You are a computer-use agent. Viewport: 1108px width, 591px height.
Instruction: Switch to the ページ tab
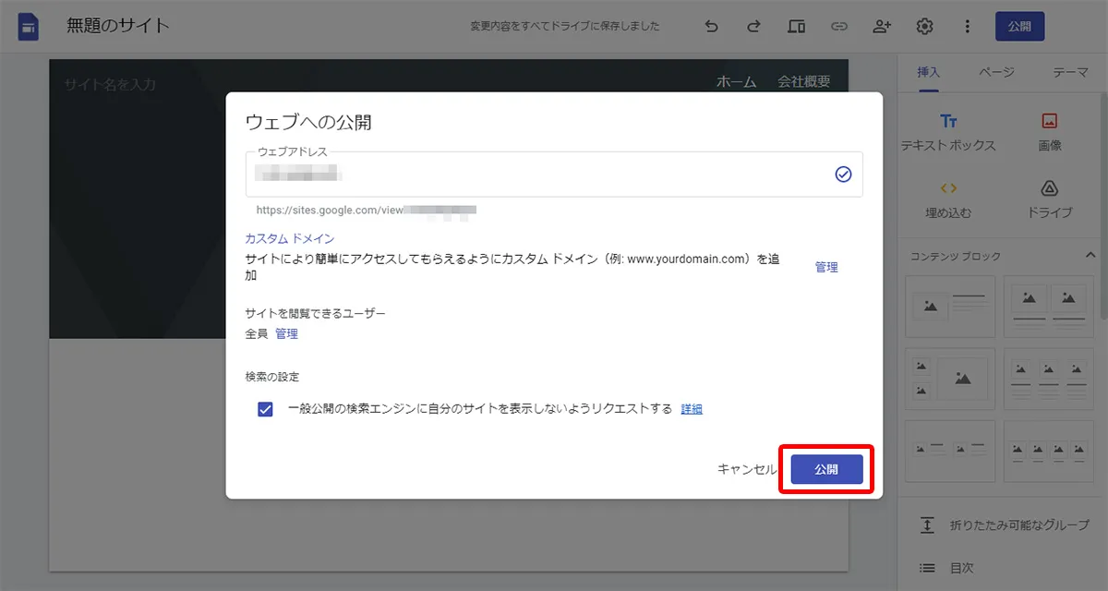click(x=997, y=72)
